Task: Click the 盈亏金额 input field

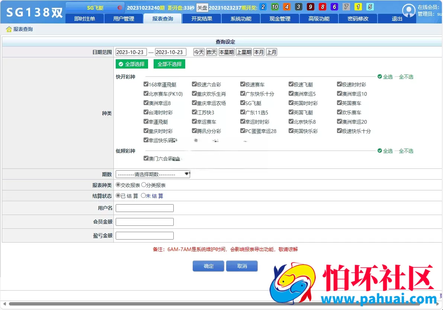Action: point(145,235)
